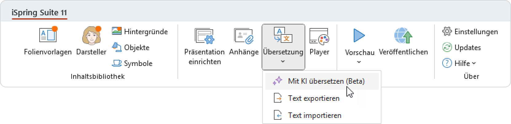Click the Symbole cup icon
The height and width of the screenshot is (124, 511).
117,63
